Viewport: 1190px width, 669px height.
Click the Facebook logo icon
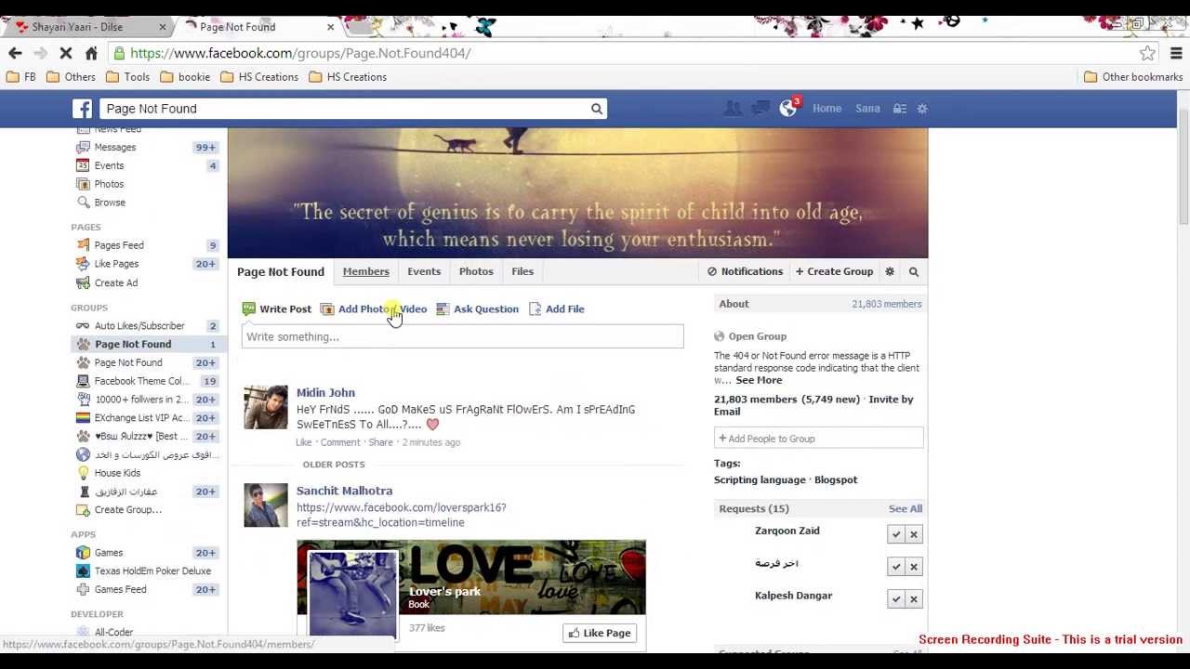click(x=83, y=109)
